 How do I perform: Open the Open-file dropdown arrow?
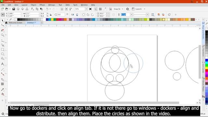pyautogui.click(x=10, y=9)
